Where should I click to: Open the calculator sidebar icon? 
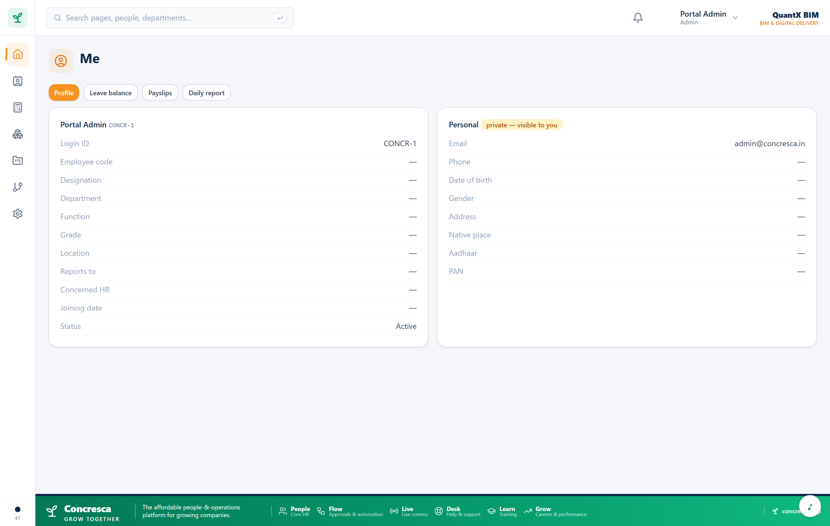pyautogui.click(x=18, y=108)
